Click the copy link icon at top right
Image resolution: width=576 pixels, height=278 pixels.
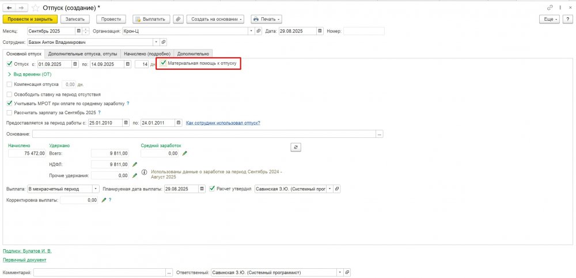click(x=550, y=7)
